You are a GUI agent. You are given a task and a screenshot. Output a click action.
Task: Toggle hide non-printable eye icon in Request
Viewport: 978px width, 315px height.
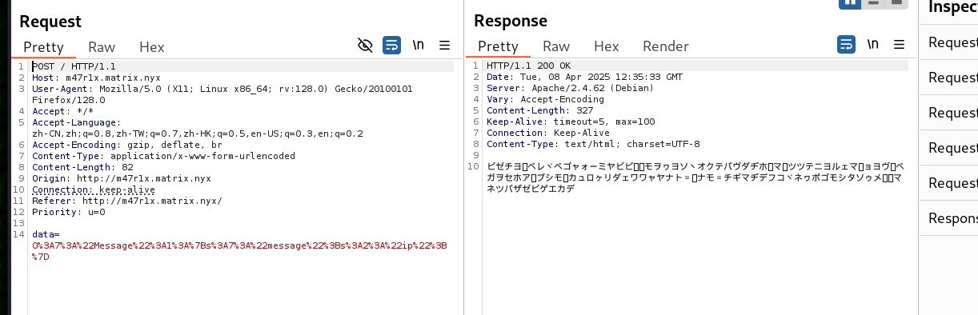(x=365, y=45)
